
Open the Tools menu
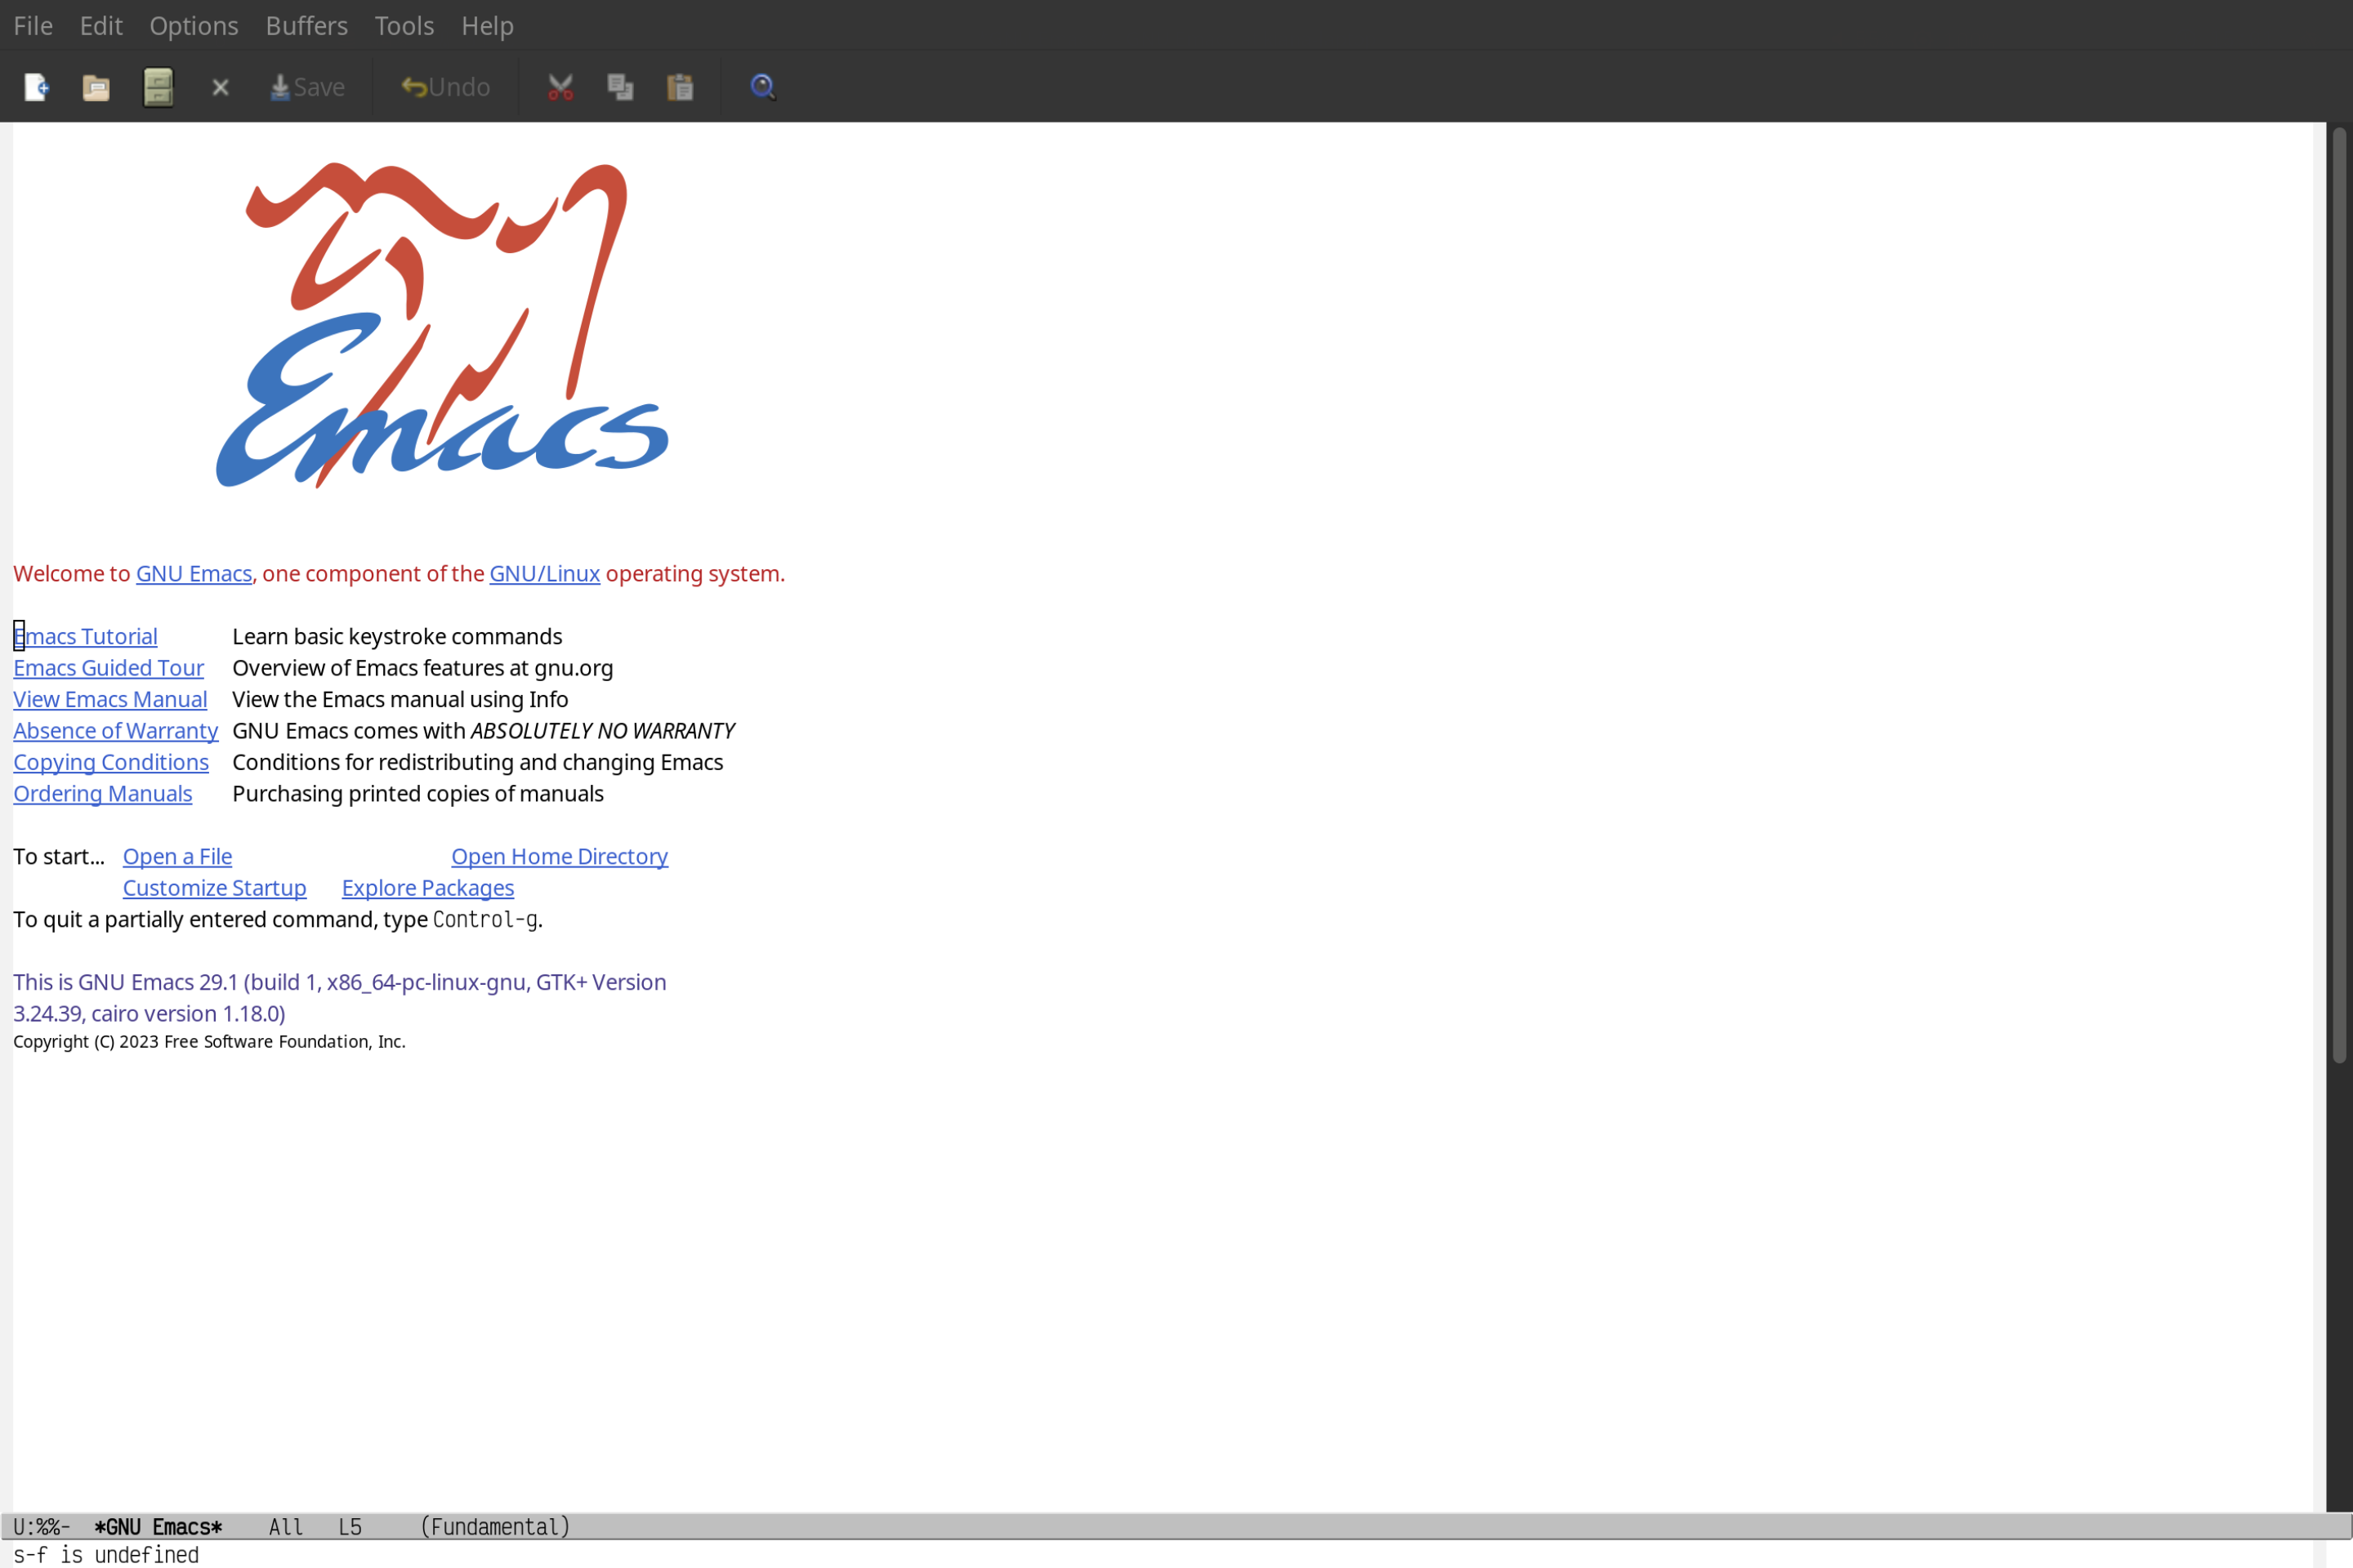pyautogui.click(x=404, y=24)
